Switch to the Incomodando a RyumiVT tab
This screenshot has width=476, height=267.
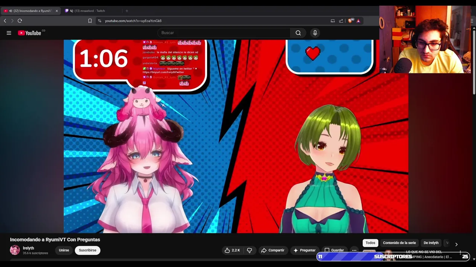(30, 11)
